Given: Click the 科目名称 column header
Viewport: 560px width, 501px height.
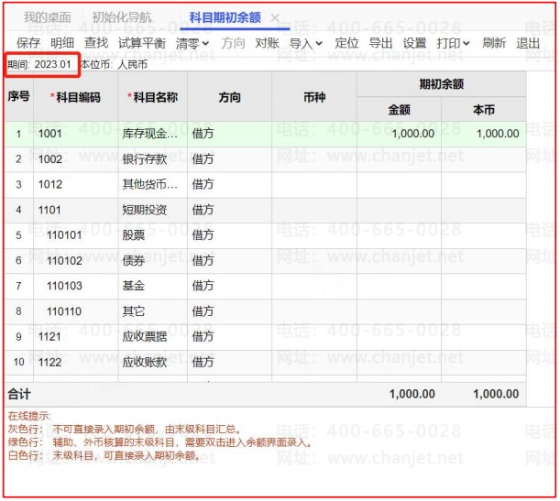Looking at the screenshot, I should tap(153, 97).
